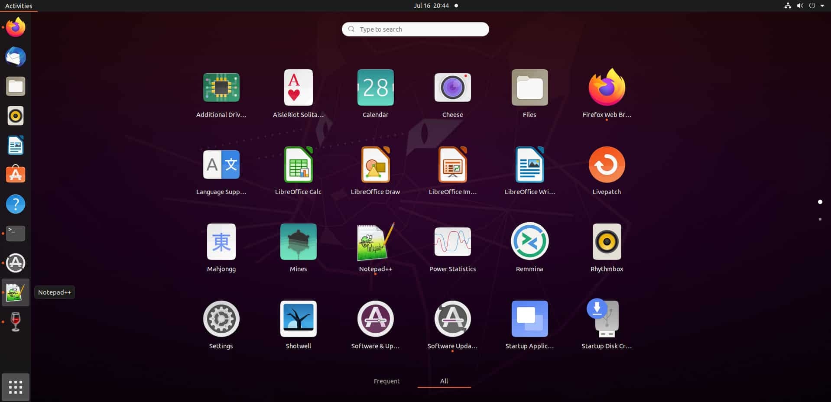
Task: Open Additional Drivers app
Action: tap(221, 88)
